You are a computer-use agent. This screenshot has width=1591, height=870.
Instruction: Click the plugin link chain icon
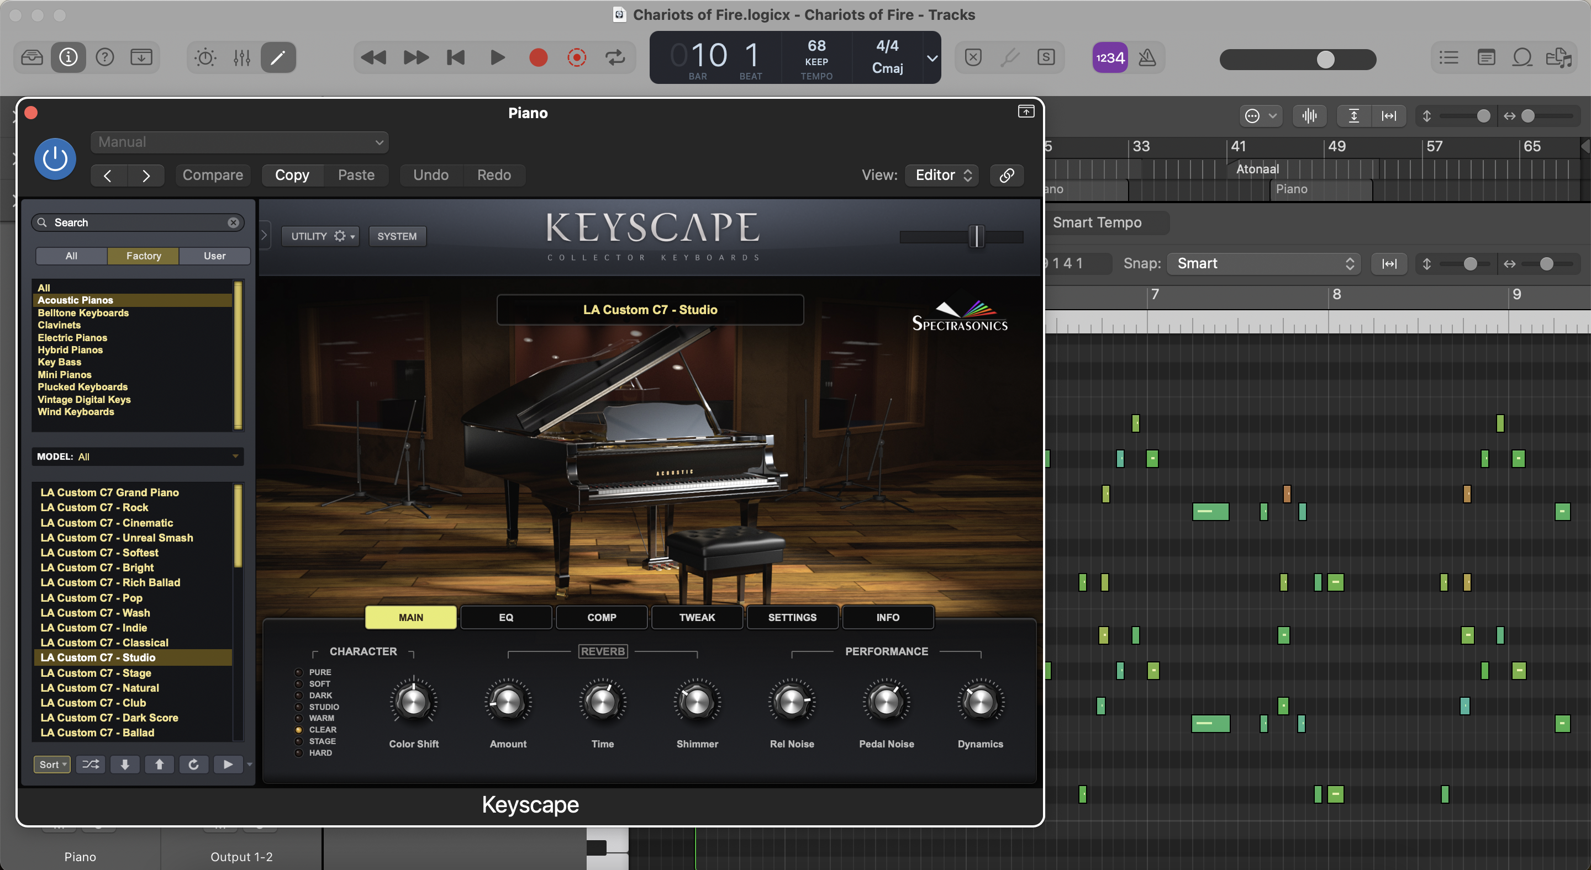[x=1006, y=175]
